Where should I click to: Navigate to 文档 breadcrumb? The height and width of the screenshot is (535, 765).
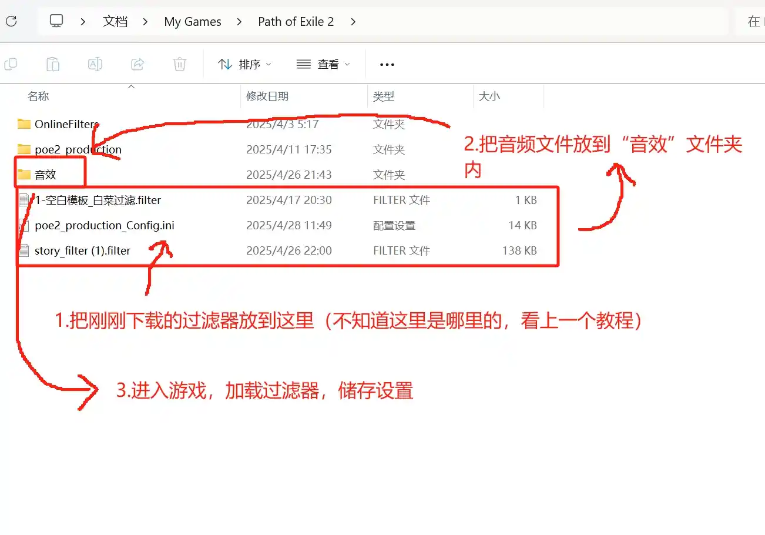click(115, 22)
